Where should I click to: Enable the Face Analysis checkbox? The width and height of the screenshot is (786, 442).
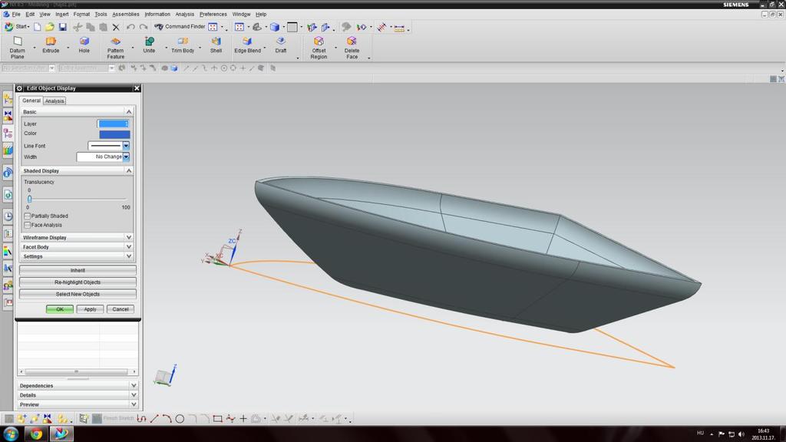tap(28, 225)
